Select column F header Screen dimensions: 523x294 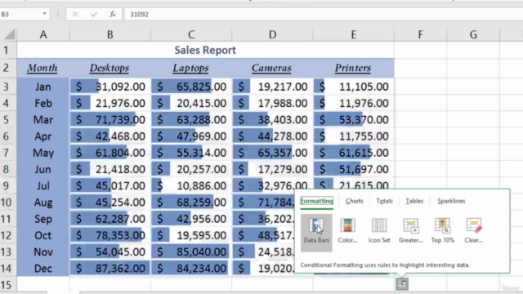(420, 34)
